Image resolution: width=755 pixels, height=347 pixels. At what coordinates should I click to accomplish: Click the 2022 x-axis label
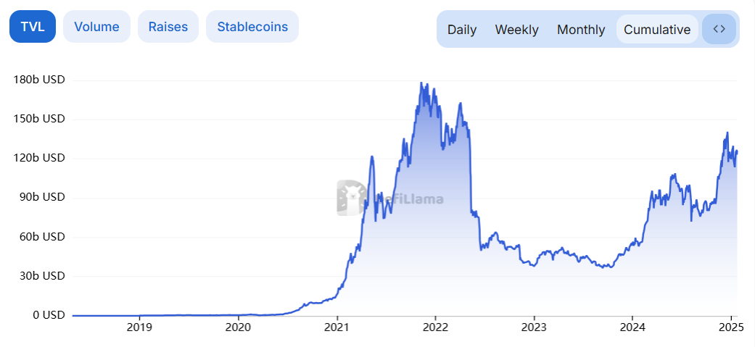point(435,327)
